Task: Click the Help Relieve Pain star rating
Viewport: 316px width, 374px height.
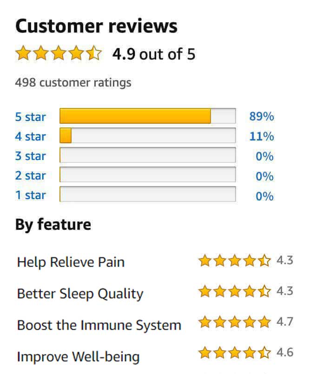Action: (235, 261)
